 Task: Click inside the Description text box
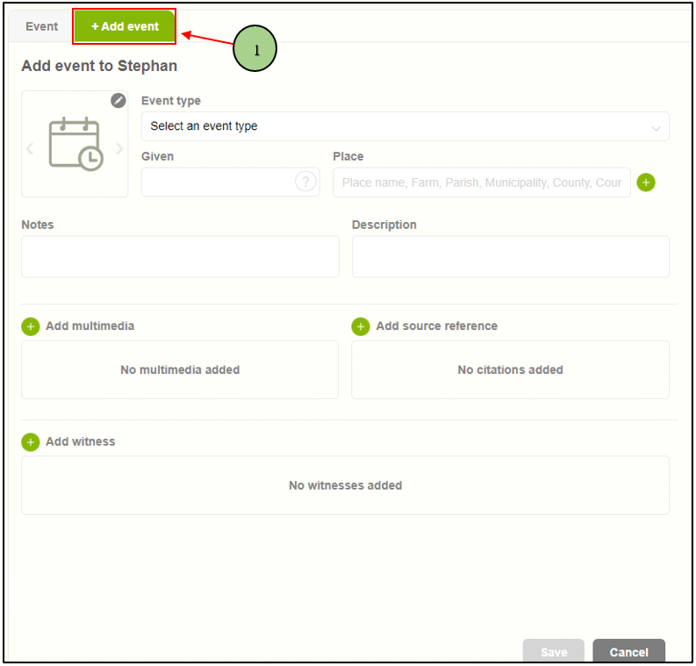click(510, 256)
